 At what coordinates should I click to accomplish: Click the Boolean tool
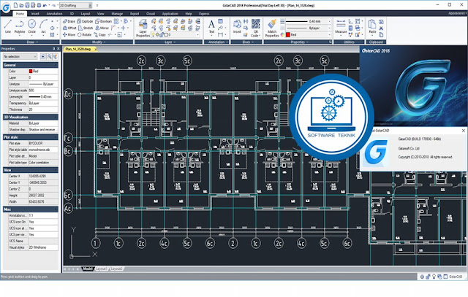(103, 21)
